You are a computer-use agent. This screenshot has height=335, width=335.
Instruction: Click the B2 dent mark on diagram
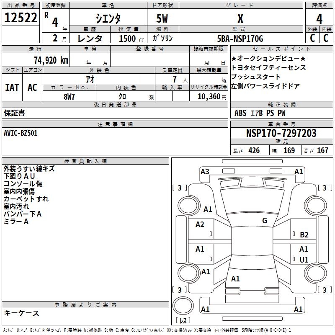pyautogui.click(x=304, y=235)
